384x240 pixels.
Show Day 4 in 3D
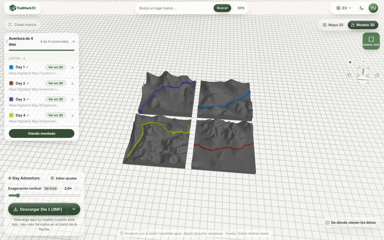(55, 115)
